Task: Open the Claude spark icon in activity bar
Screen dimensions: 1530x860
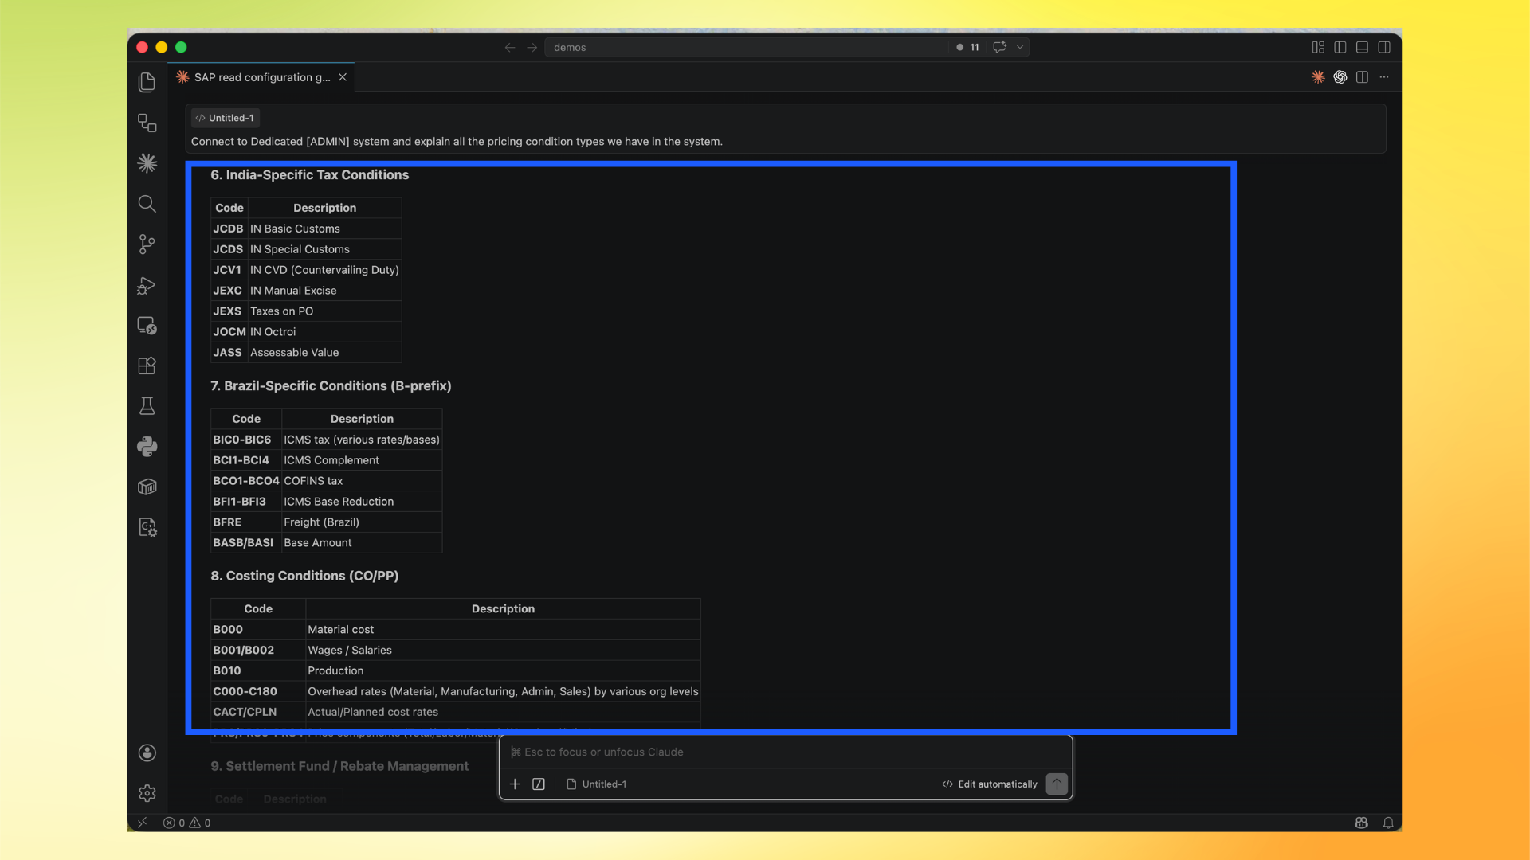Action: [x=147, y=163]
